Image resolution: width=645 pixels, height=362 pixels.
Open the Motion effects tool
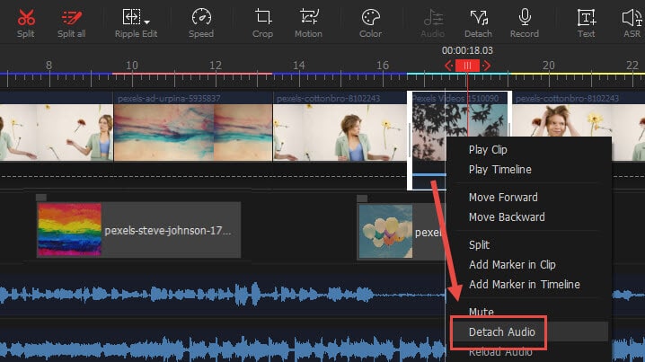(309, 22)
